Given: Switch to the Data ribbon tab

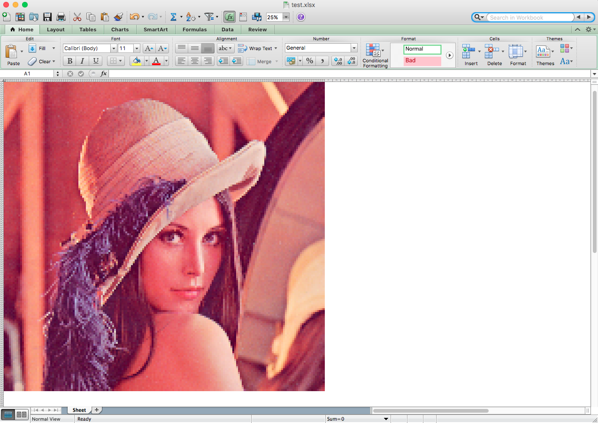Looking at the screenshot, I should pos(228,30).
